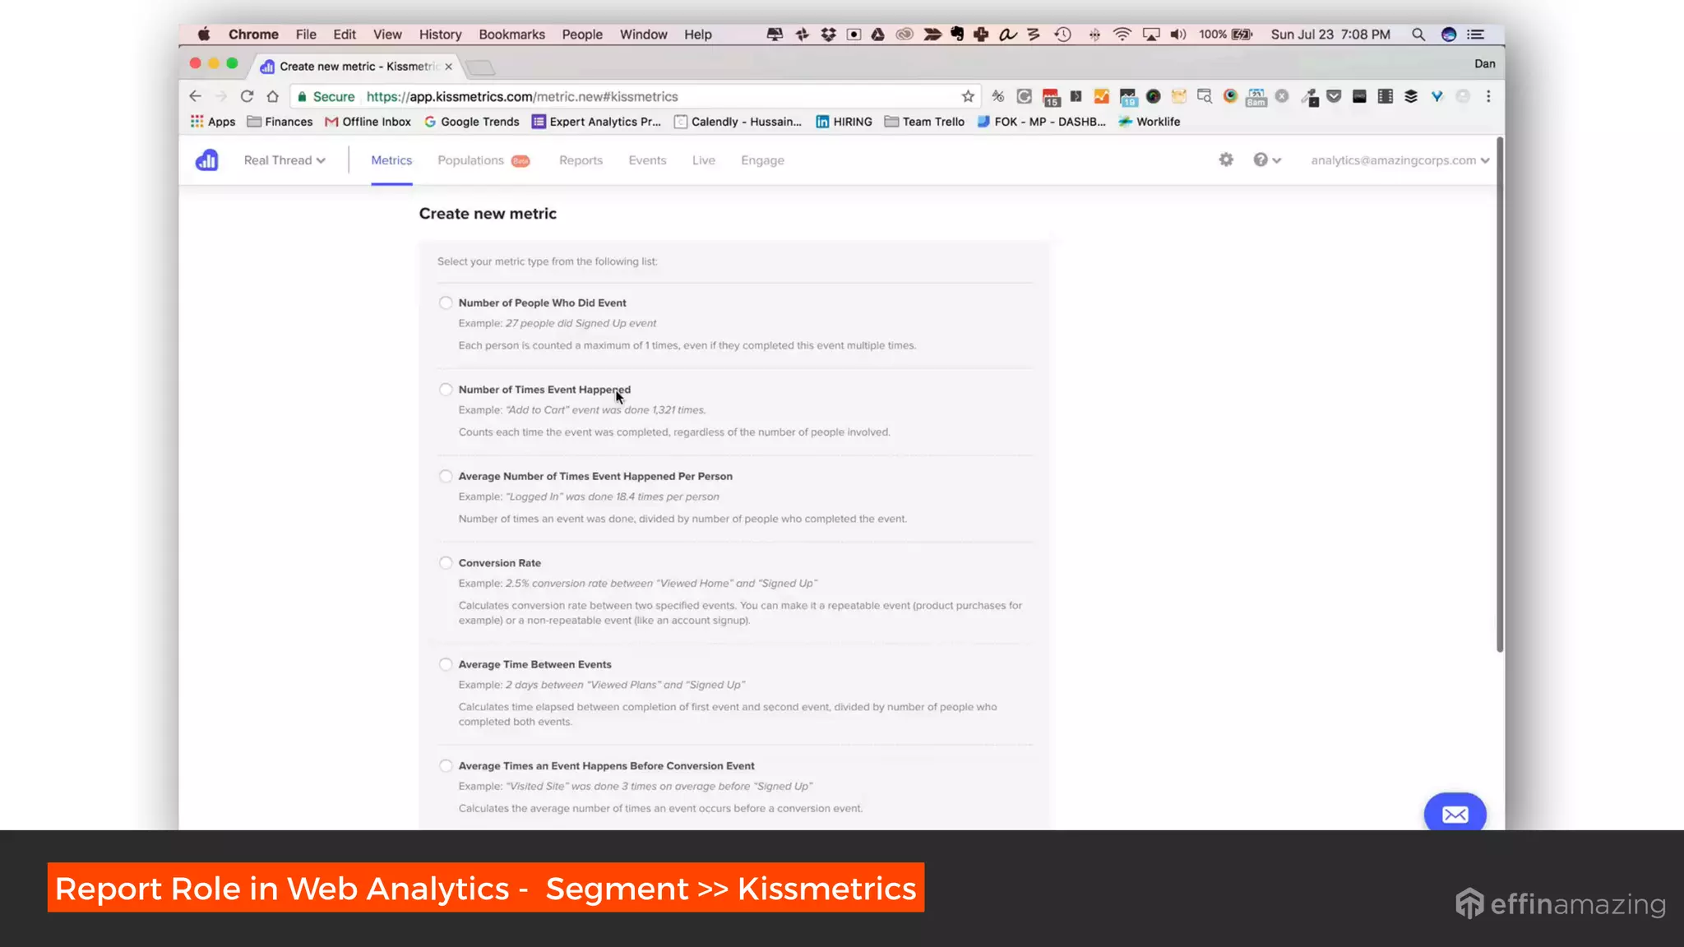
Task: Open the Team Trello bookmark folder
Action: (x=924, y=122)
